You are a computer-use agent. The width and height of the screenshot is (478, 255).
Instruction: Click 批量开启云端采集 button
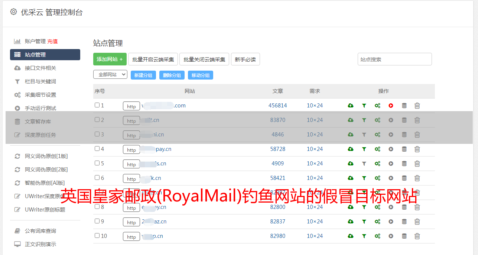153,59
